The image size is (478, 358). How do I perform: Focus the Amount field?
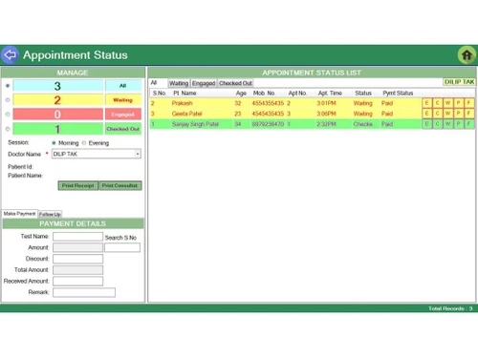tap(77, 247)
